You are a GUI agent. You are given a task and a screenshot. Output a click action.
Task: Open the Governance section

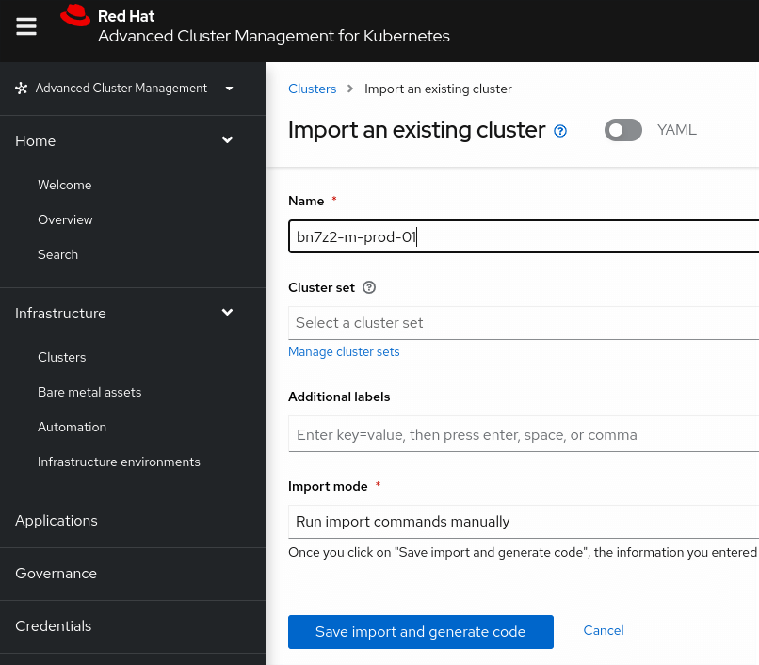56,573
